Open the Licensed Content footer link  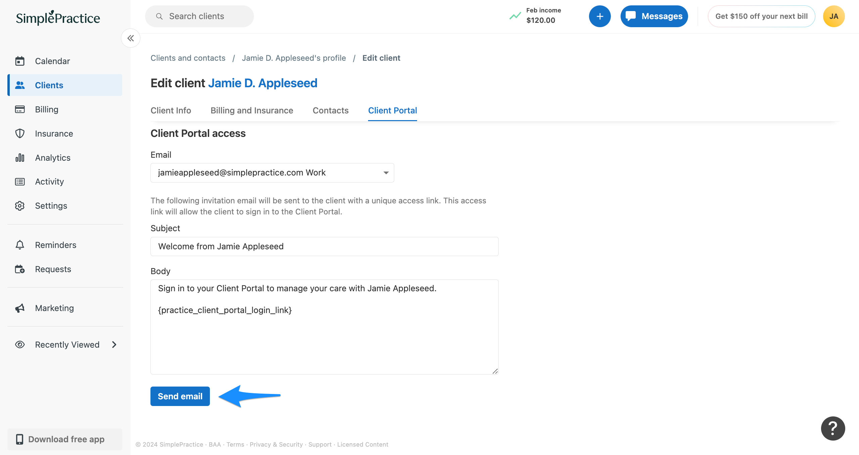click(363, 445)
